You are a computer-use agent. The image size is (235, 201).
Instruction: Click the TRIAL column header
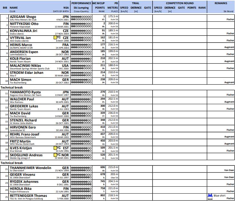pyautogui.click(x=136, y=3)
